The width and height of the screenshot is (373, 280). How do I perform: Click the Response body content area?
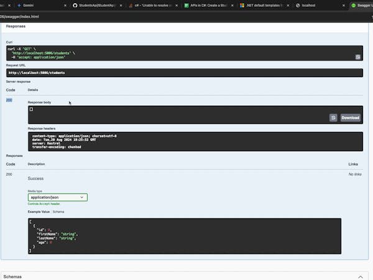(x=195, y=114)
